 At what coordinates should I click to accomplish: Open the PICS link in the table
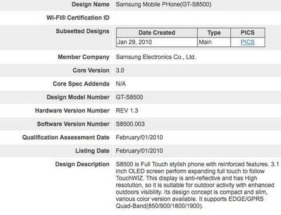tap(248, 42)
